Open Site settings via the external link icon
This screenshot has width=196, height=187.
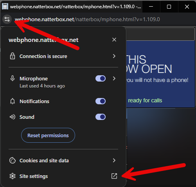pos(114,176)
